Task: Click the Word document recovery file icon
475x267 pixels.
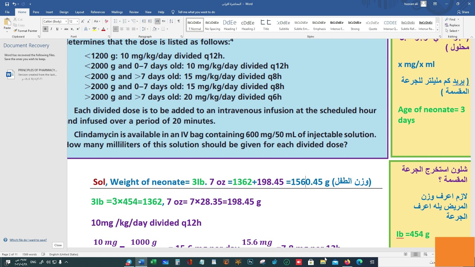Action: [10, 75]
